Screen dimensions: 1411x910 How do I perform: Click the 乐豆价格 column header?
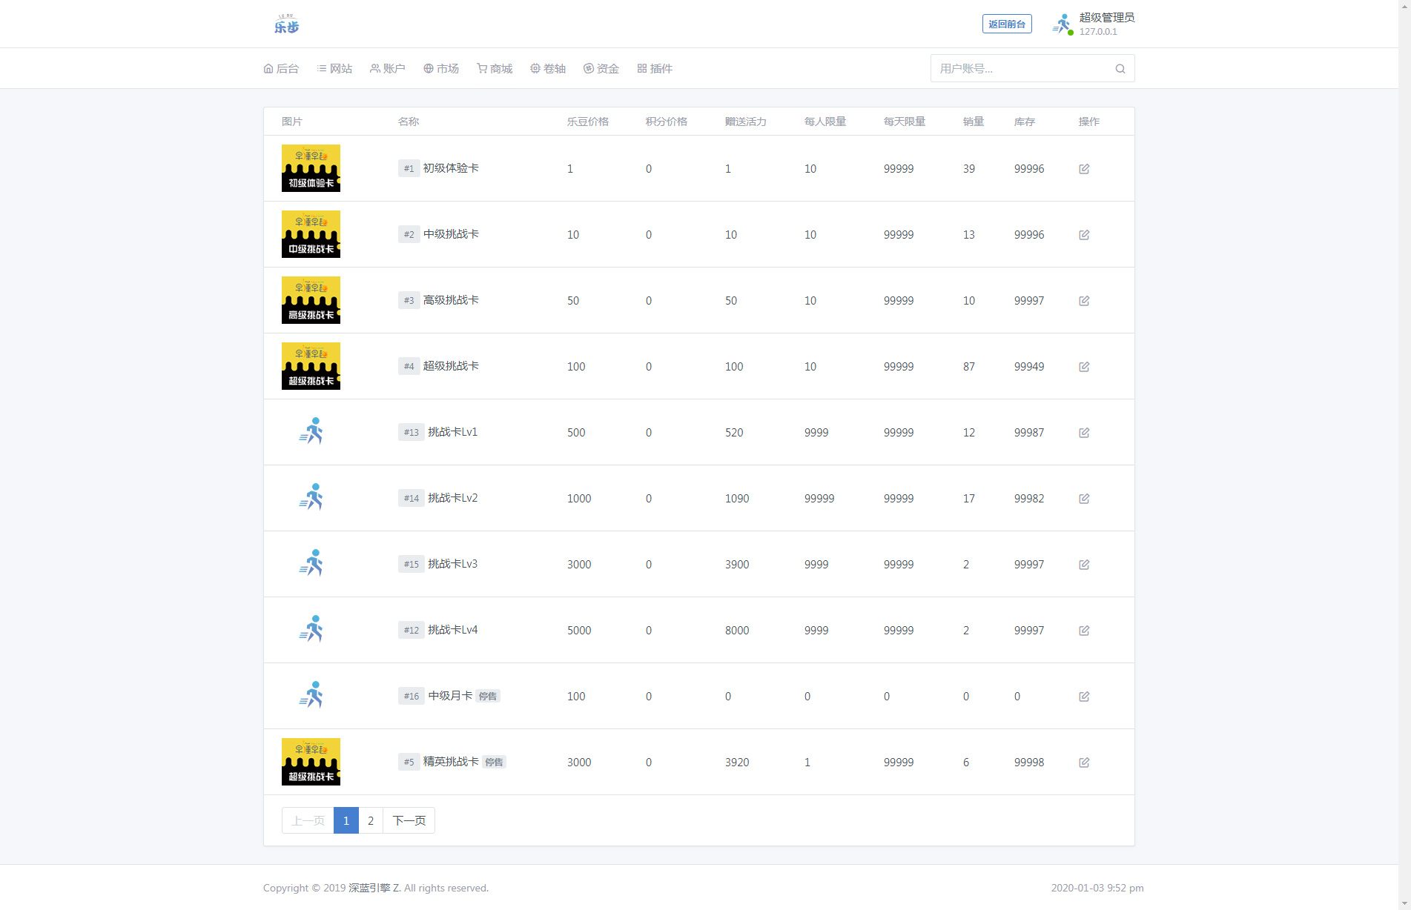pyautogui.click(x=588, y=122)
